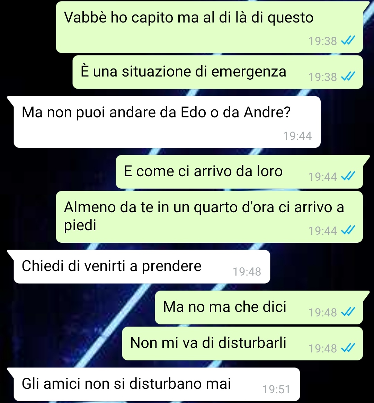
Task: Tap the 'E come ci arrivo da loro' message text
Action: click(x=203, y=171)
